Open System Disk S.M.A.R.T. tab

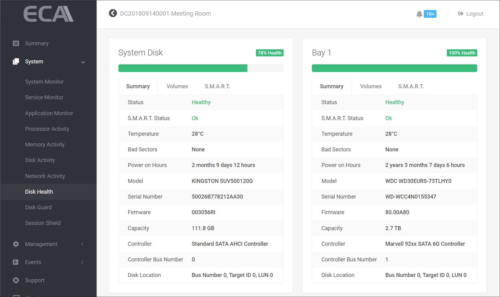pyautogui.click(x=217, y=86)
